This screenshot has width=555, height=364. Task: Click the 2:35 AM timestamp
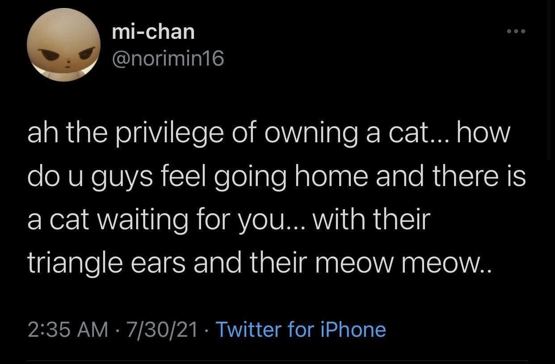[67, 330]
